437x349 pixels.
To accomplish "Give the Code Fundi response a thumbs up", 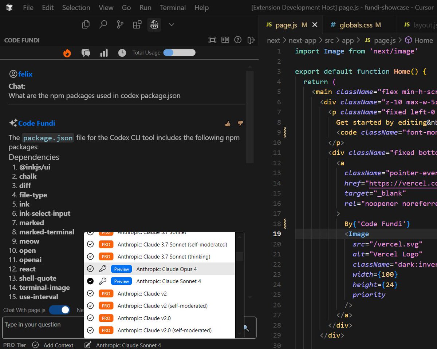I will (228, 124).
